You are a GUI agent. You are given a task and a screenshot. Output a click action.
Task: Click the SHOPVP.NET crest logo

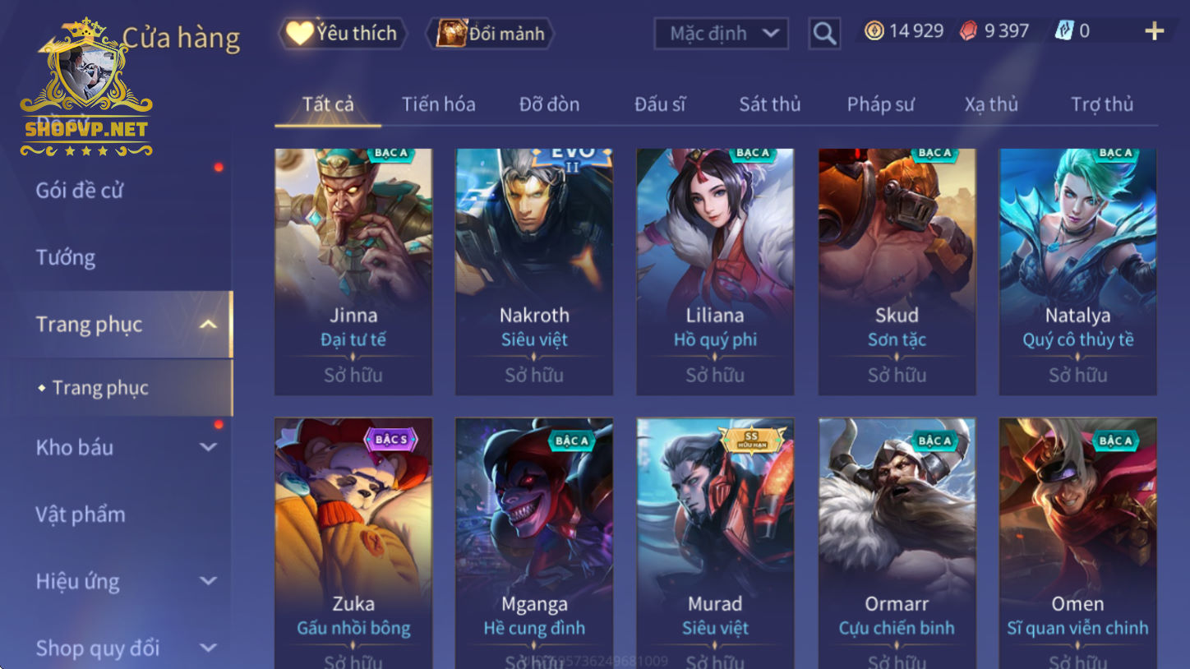click(86, 86)
